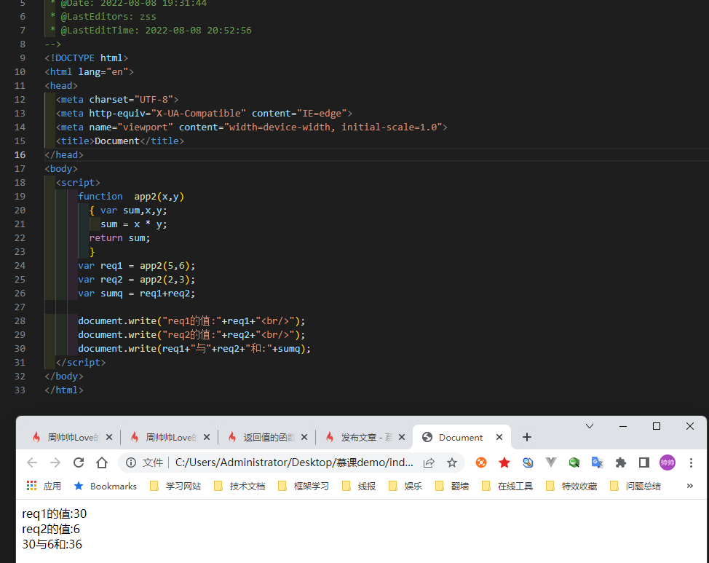
Task: Open the 翻墙 bookmark folder
Action: click(452, 486)
